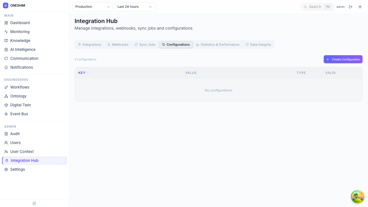Open the Monitoring section icon in sidebar
This screenshot has height=207, width=368.
click(x=6, y=32)
